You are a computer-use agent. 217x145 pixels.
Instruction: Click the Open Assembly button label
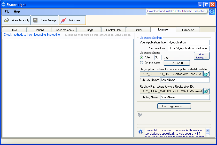pos(21,20)
